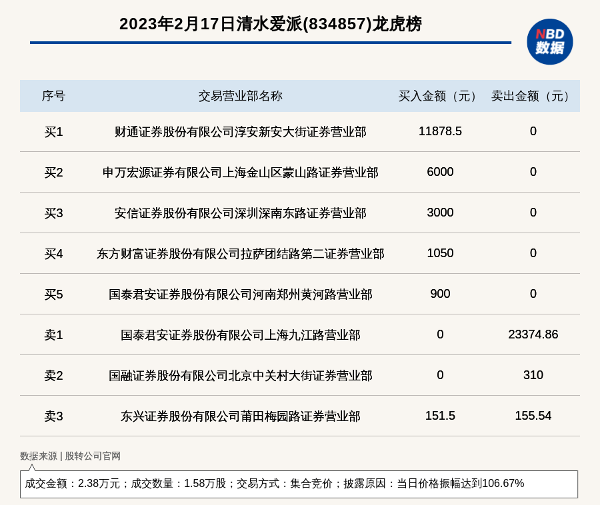Click the buy amount 151.5

coord(440,416)
